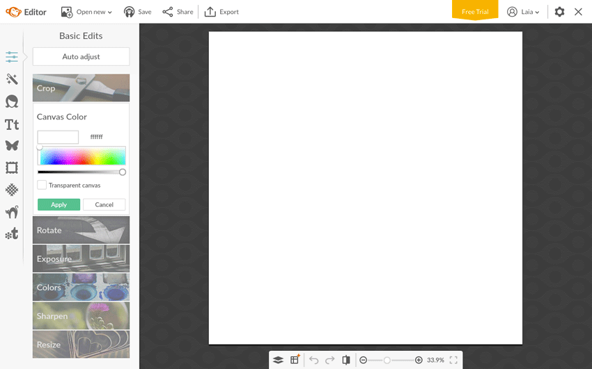This screenshot has height=369, width=592.
Task: Open the Overlays butterfly tab
Action: [x=12, y=145]
